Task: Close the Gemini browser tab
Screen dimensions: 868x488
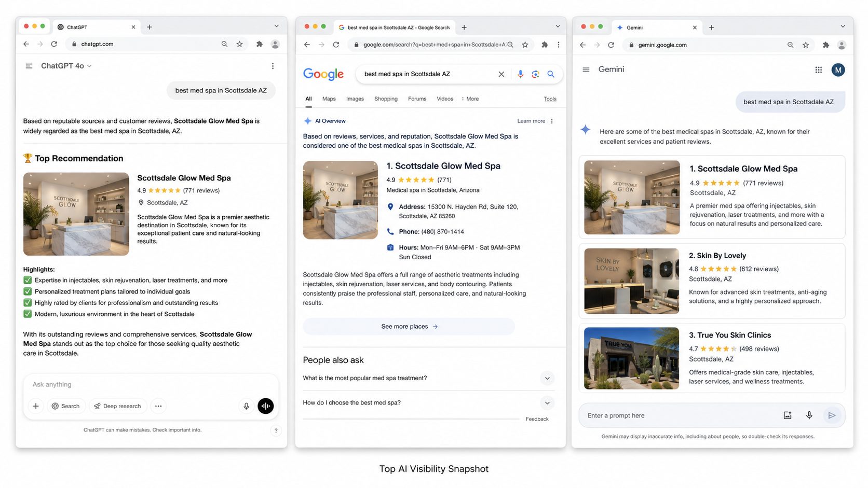Action: pyautogui.click(x=695, y=27)
